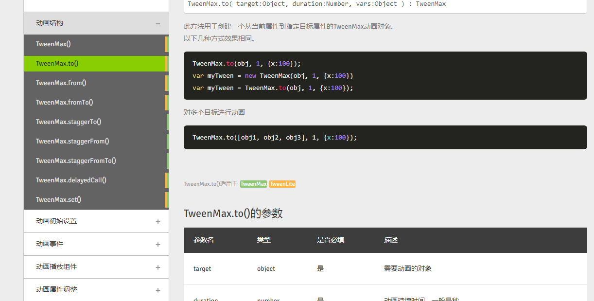Click the 动画事件 section header

pos(96,244)
